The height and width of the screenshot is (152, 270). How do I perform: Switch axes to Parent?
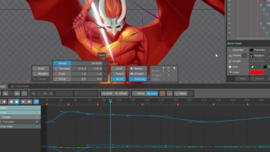(x=118, y=74)
